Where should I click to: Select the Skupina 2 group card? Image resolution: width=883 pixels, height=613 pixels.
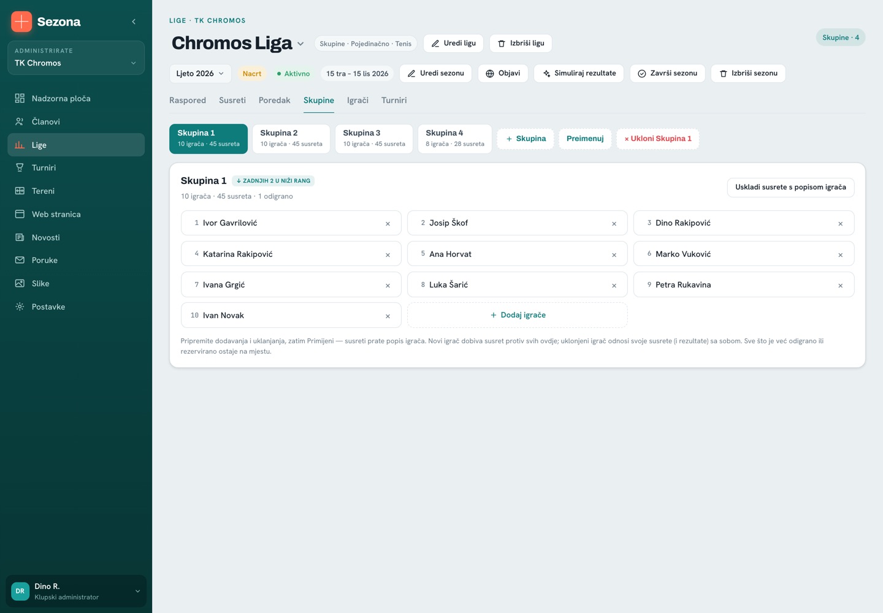coord(291,139)
